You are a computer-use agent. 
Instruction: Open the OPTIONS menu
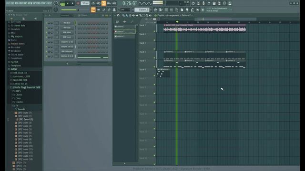click(x=37, y=3)
